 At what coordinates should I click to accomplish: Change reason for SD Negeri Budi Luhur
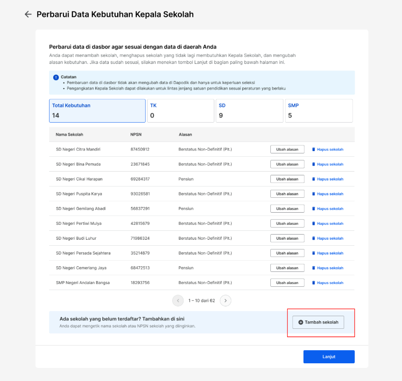tap(287, 238)
